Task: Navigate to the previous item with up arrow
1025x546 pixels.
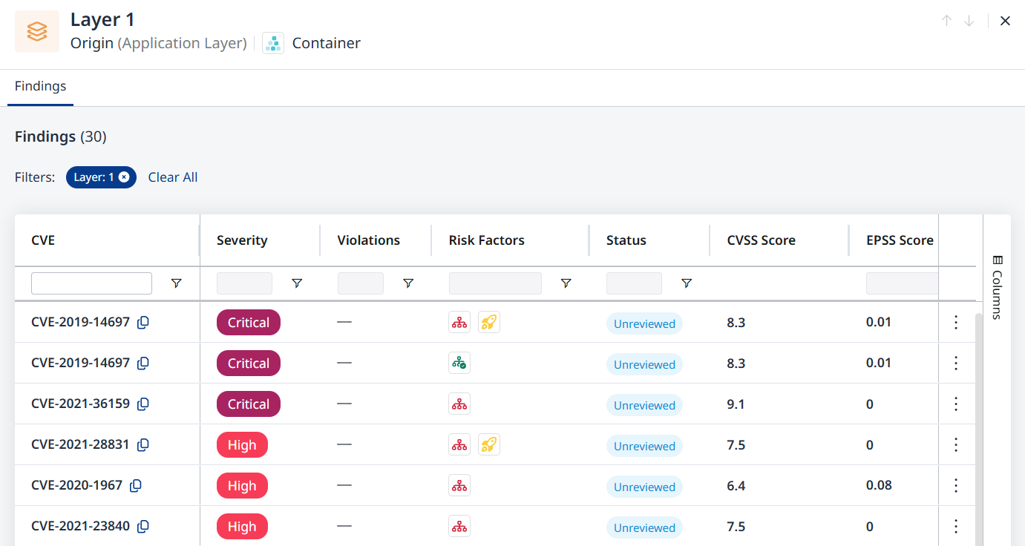Action: 946,21
